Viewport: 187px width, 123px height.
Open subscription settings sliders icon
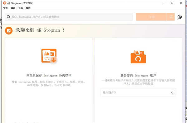[171, 17]
